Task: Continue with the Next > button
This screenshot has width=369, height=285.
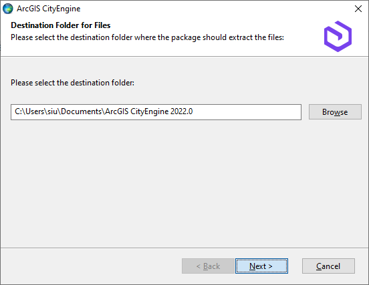Action: point(261,266)
